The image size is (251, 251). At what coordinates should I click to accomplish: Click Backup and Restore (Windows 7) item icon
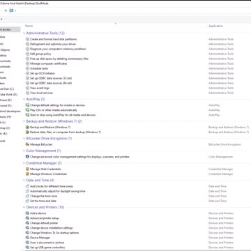27,128
